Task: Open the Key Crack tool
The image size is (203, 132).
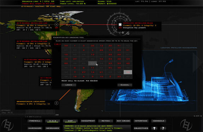Action: click(x=123, y=121)
